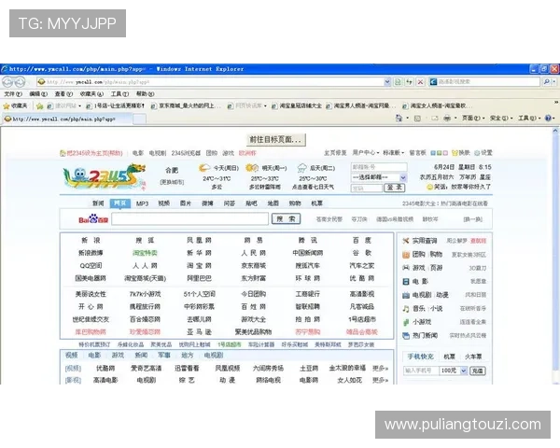Viewport: 560px width, 448px height.
Task: Click in the 输入手机号 phone number field
Action: pos(421,371)
